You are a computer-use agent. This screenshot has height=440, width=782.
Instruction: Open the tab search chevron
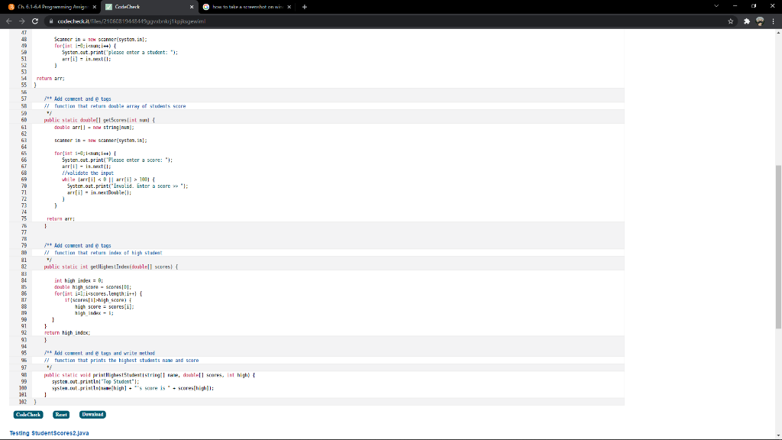tap(716, 5)
